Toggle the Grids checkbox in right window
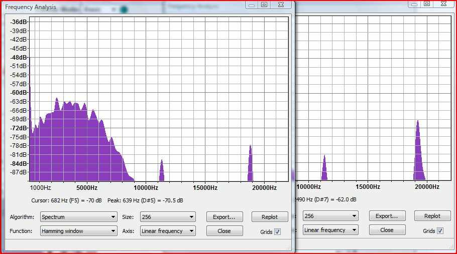The image size is (457, 254). [x=440, y=231]
